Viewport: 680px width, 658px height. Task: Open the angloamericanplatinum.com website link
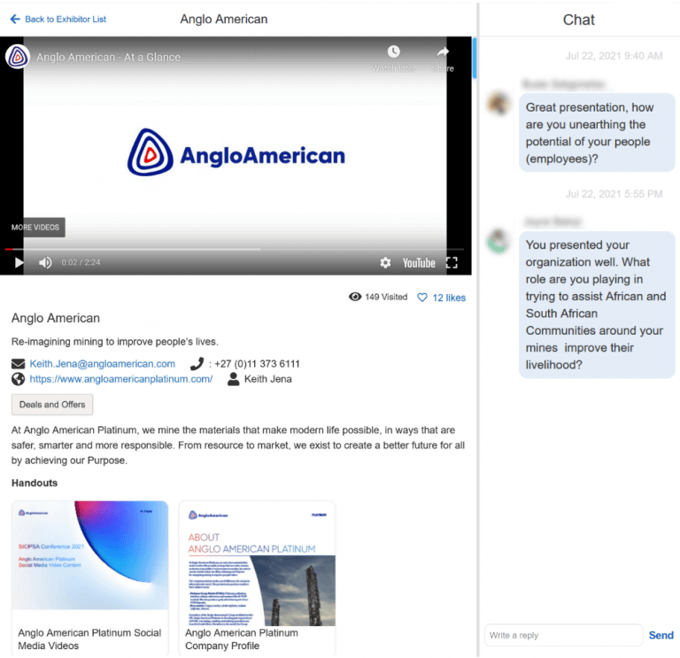(x=121, y=379)
